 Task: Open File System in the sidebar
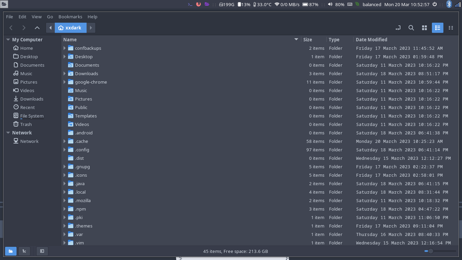[32, 116]
